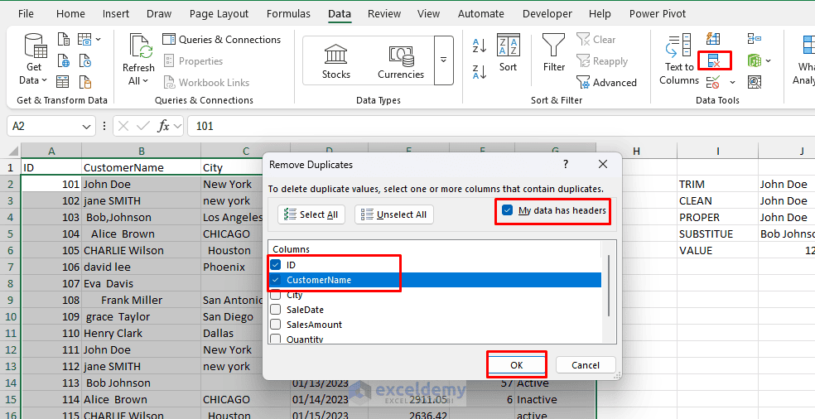The image size is (815, 419).
Task: Click Unselect All in the dialog
Action: [x=394, y=214]
